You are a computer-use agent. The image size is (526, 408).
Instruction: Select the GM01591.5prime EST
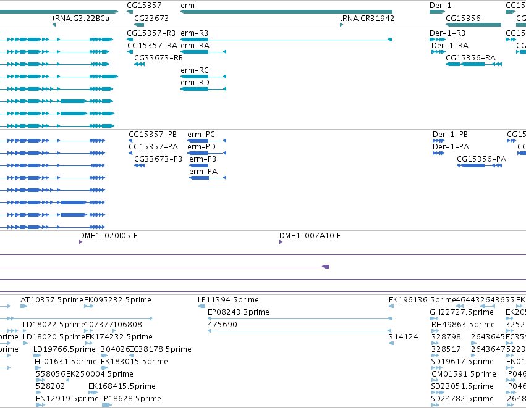point(435,380)
